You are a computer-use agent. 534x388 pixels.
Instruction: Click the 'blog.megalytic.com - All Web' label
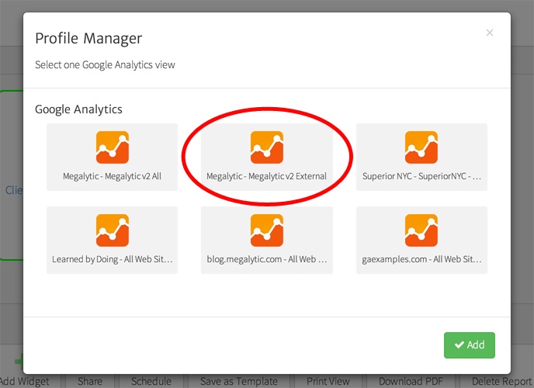point(267,259)
